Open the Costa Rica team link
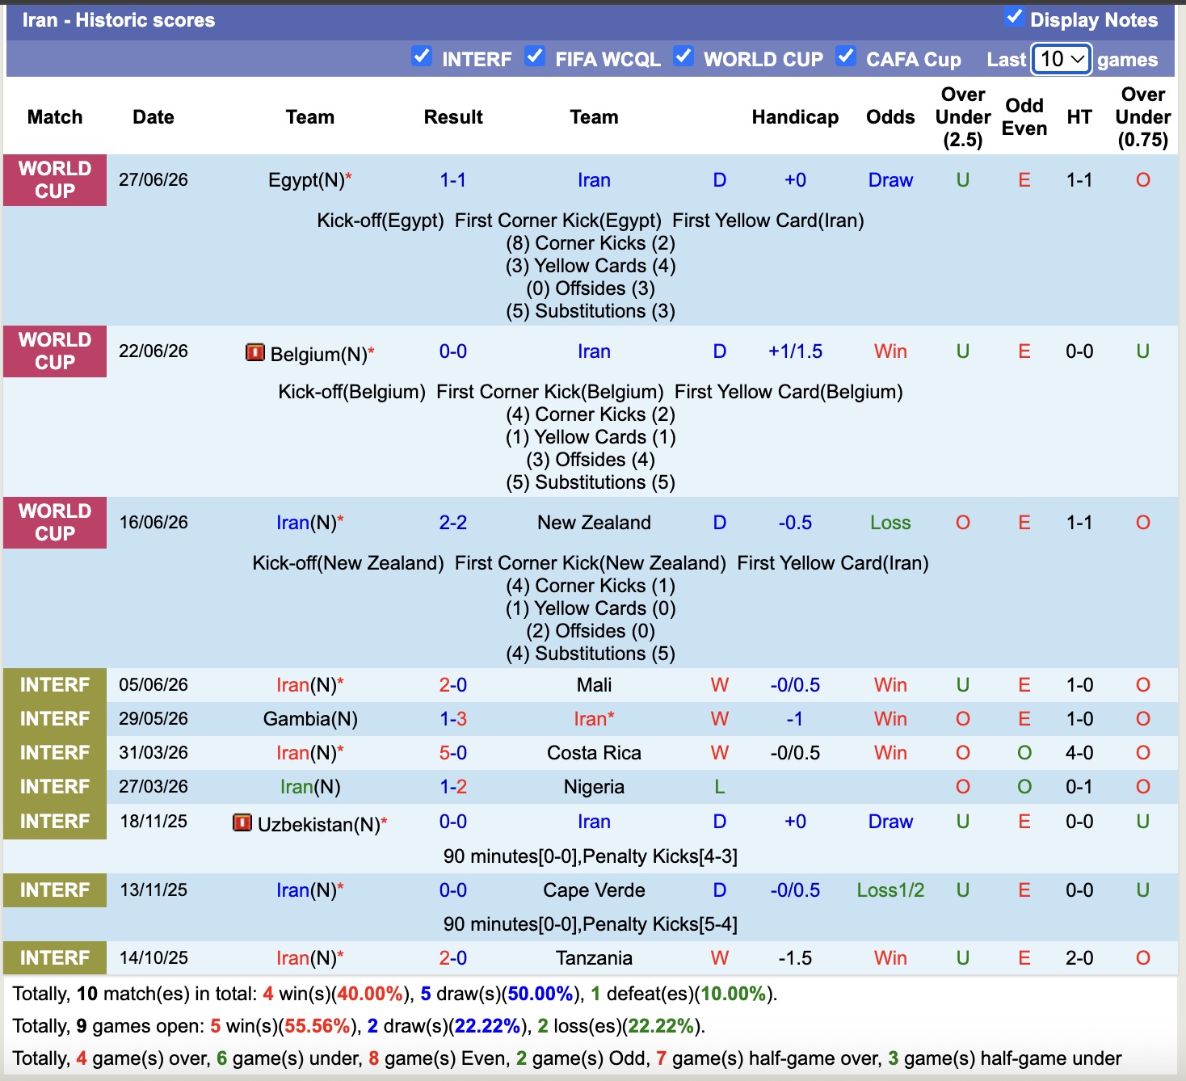Image resolution: width=1186 pixels, height=1081 pixels. (594, 753)
